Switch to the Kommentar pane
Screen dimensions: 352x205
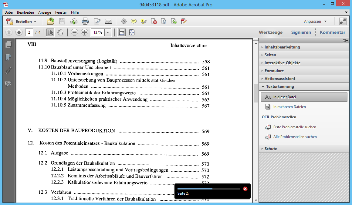coord(332,32)
